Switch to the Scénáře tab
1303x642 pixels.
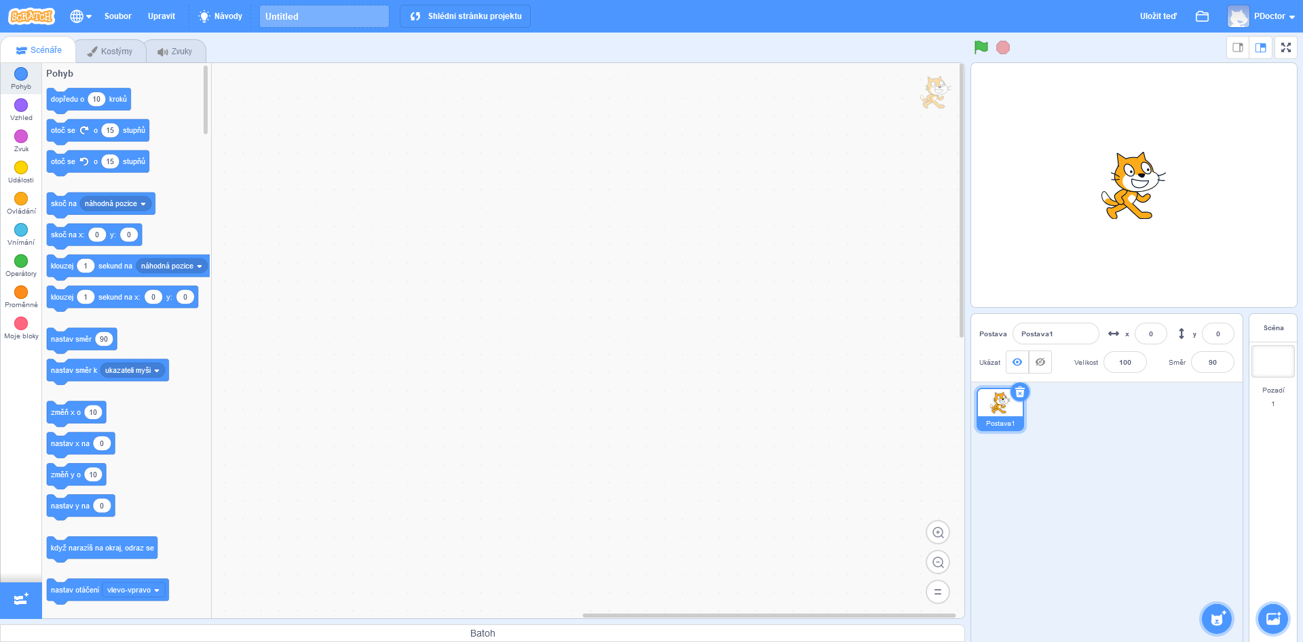(39, 50)
